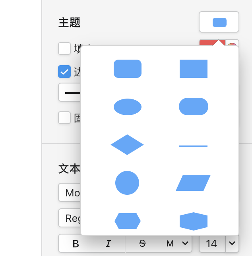This screenshot has height=256, width=252.
Task: Select the rounded rectangle shape
Action: 128,69
